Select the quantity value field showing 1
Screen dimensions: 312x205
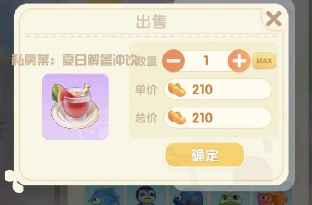pos(206,61)
